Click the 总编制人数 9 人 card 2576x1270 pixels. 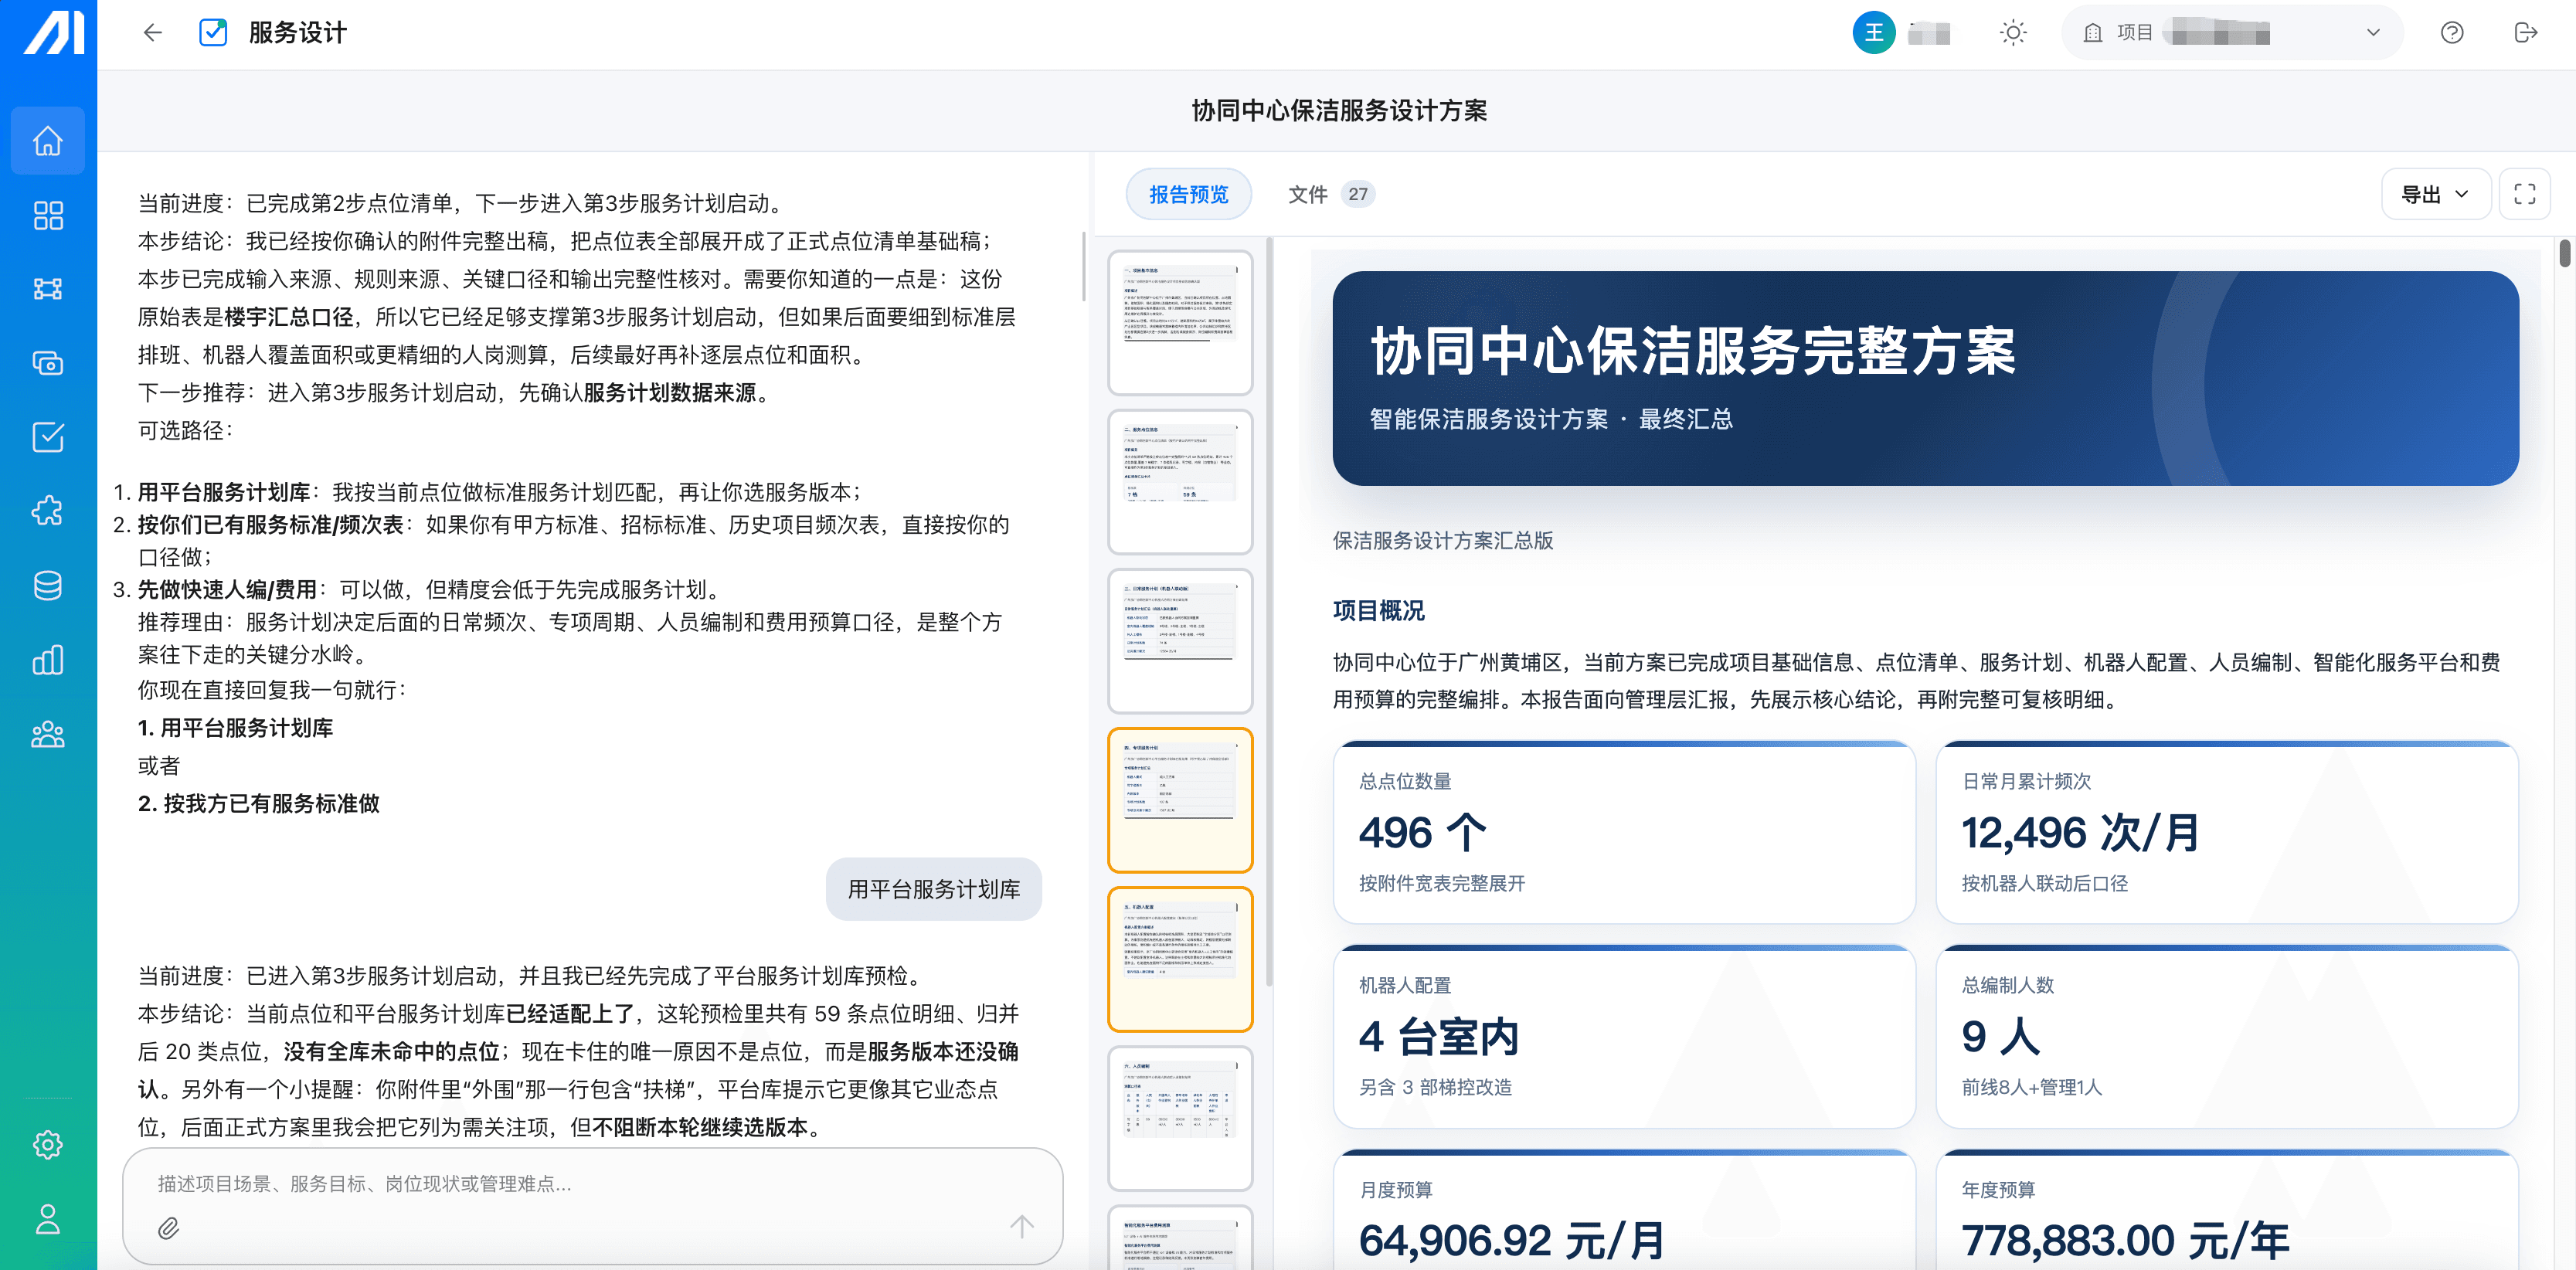point(2226,1036)
